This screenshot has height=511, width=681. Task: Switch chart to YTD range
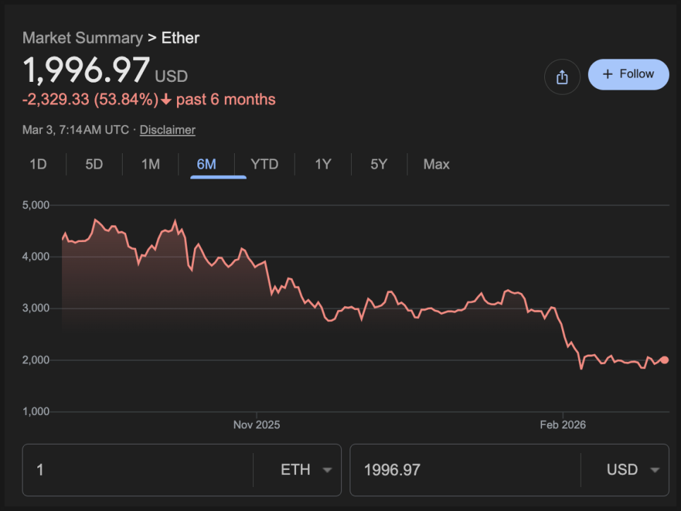[264, 164]
